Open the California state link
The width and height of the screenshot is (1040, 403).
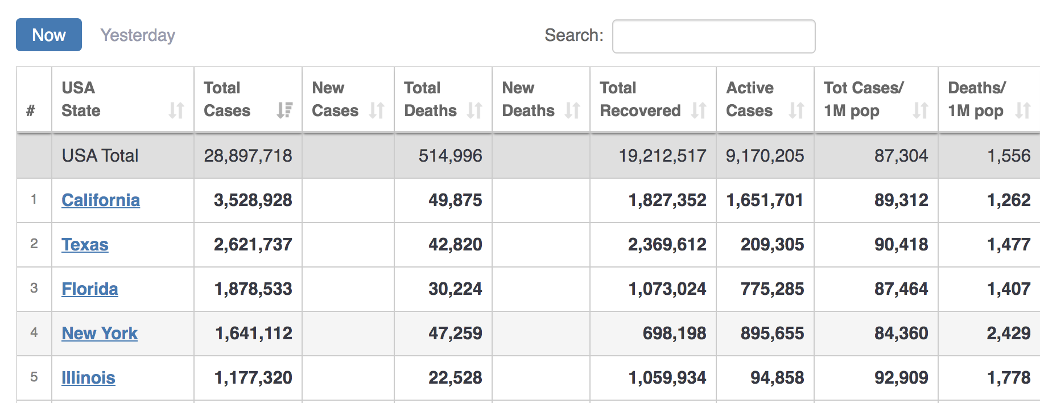click(x=101, y=200)
